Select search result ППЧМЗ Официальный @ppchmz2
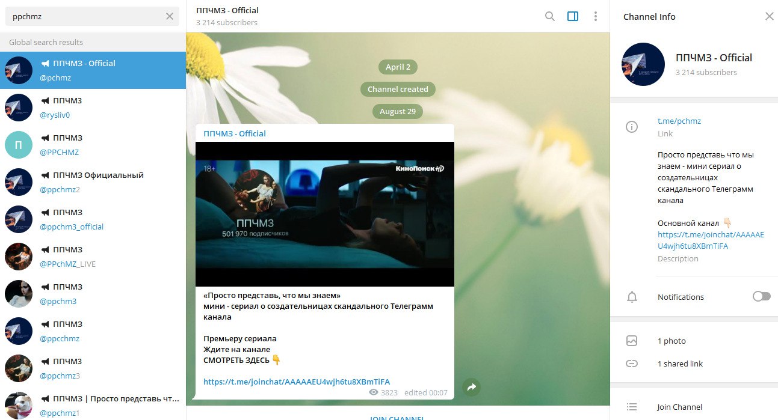This screenshot has height=420, width=778. click(x=93, y=182)
